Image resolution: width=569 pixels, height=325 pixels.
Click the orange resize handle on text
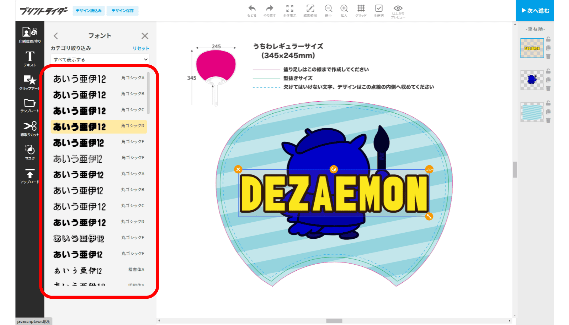(429, 216)
